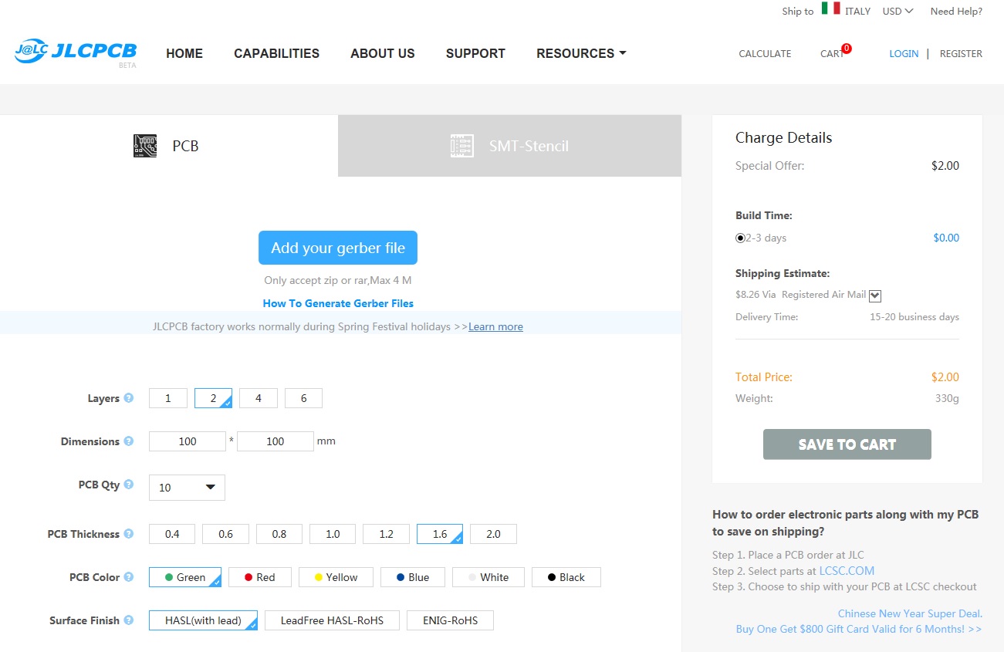
Task: Select 4 layers option
Action: pyautogui.click(x=259, y=398)
